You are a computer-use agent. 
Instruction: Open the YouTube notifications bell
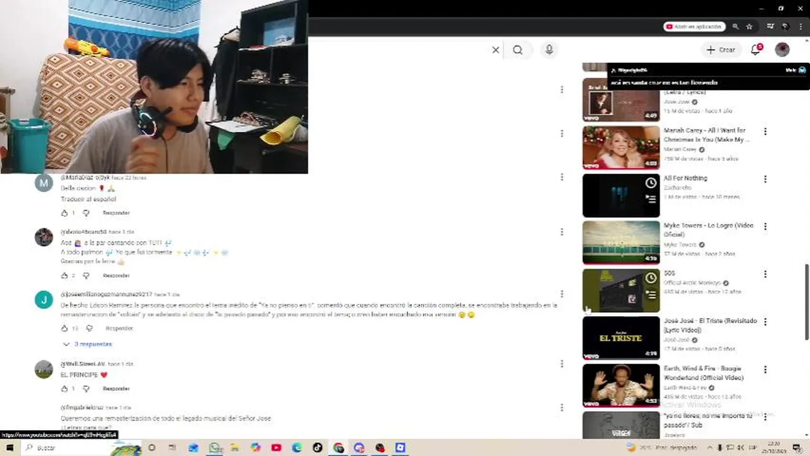[755, 50]
